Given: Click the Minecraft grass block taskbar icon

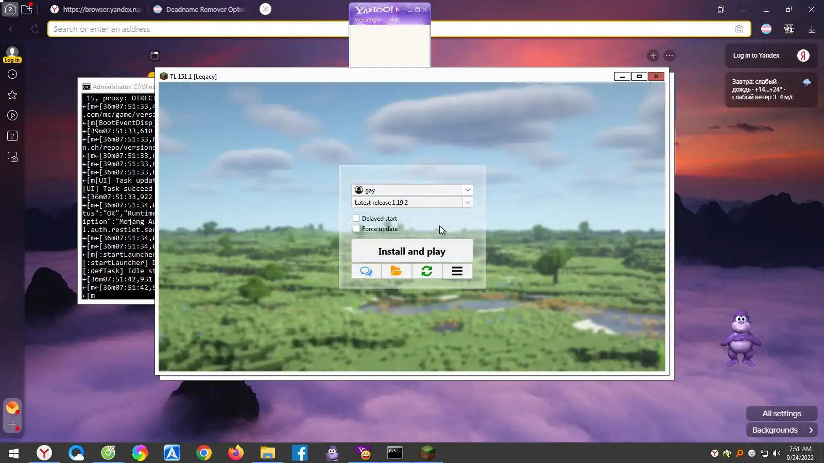Looking at the screenshot, I should [427, 453].
